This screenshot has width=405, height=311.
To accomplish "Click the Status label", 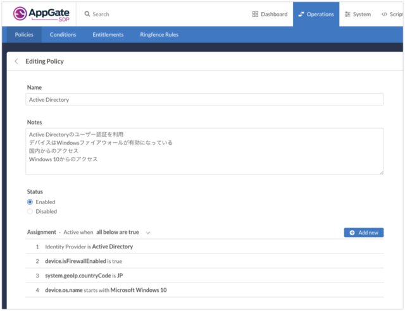I will 35,192.
